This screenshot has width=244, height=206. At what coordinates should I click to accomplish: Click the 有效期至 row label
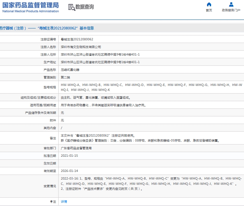50,171
